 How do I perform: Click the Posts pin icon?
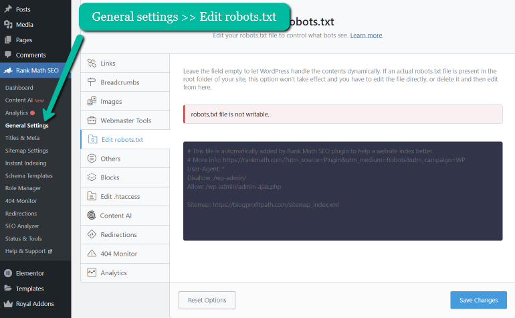point(8,9)
